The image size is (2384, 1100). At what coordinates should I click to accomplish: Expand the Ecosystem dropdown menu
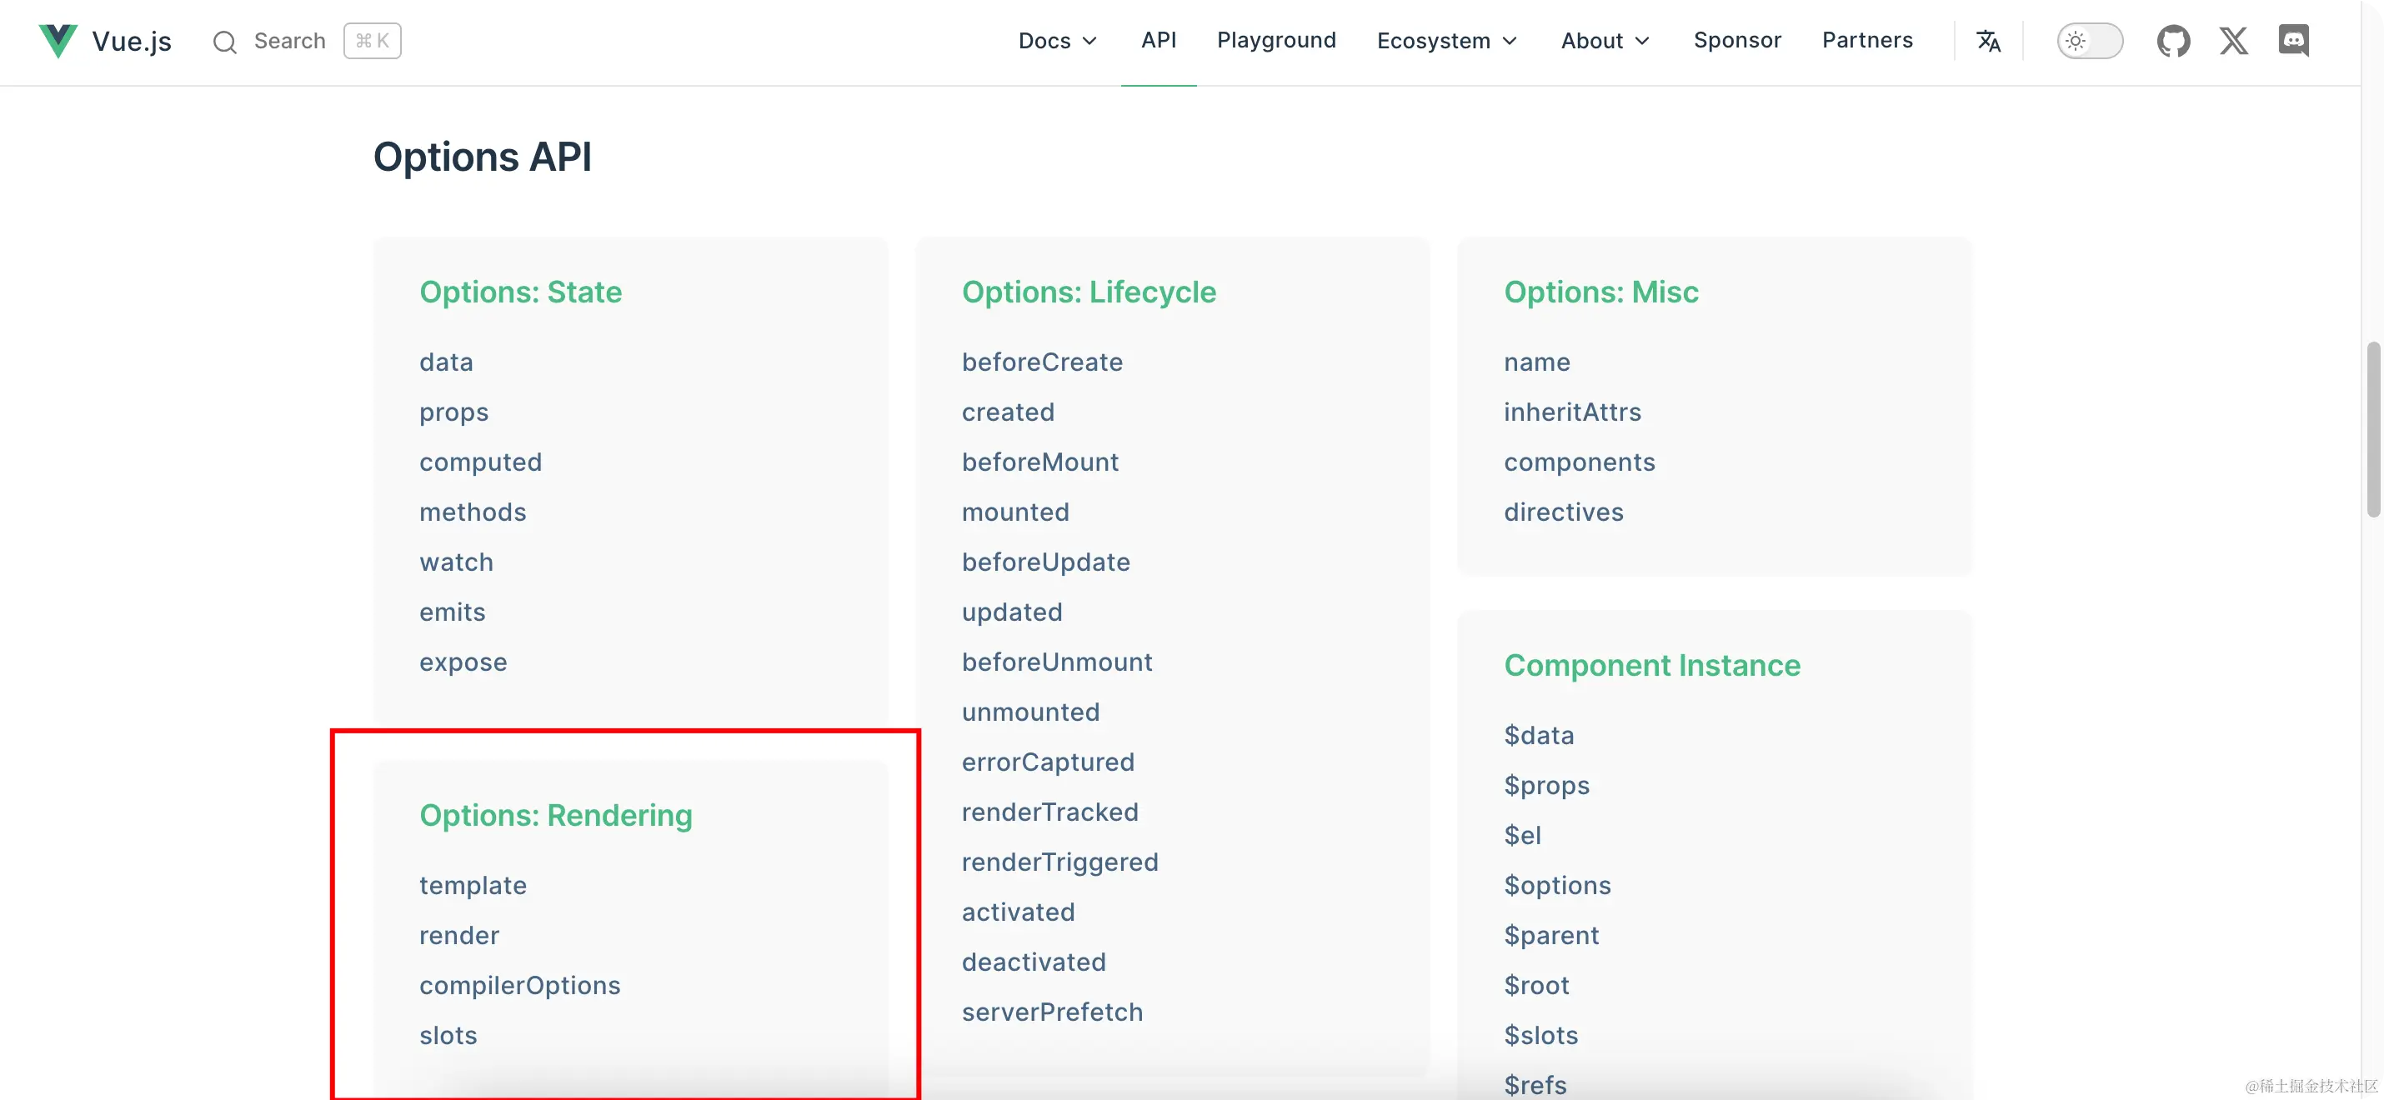tap(1446, 41)
